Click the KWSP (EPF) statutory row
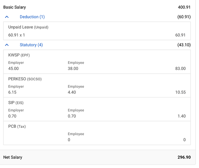Image resolution: width=199 pixels, height=168 pixels. [x=97, y=62]
